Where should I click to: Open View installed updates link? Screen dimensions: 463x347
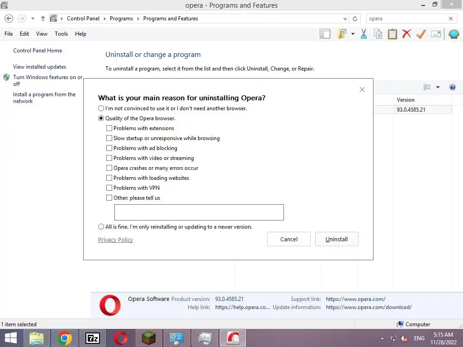point(40,67)
